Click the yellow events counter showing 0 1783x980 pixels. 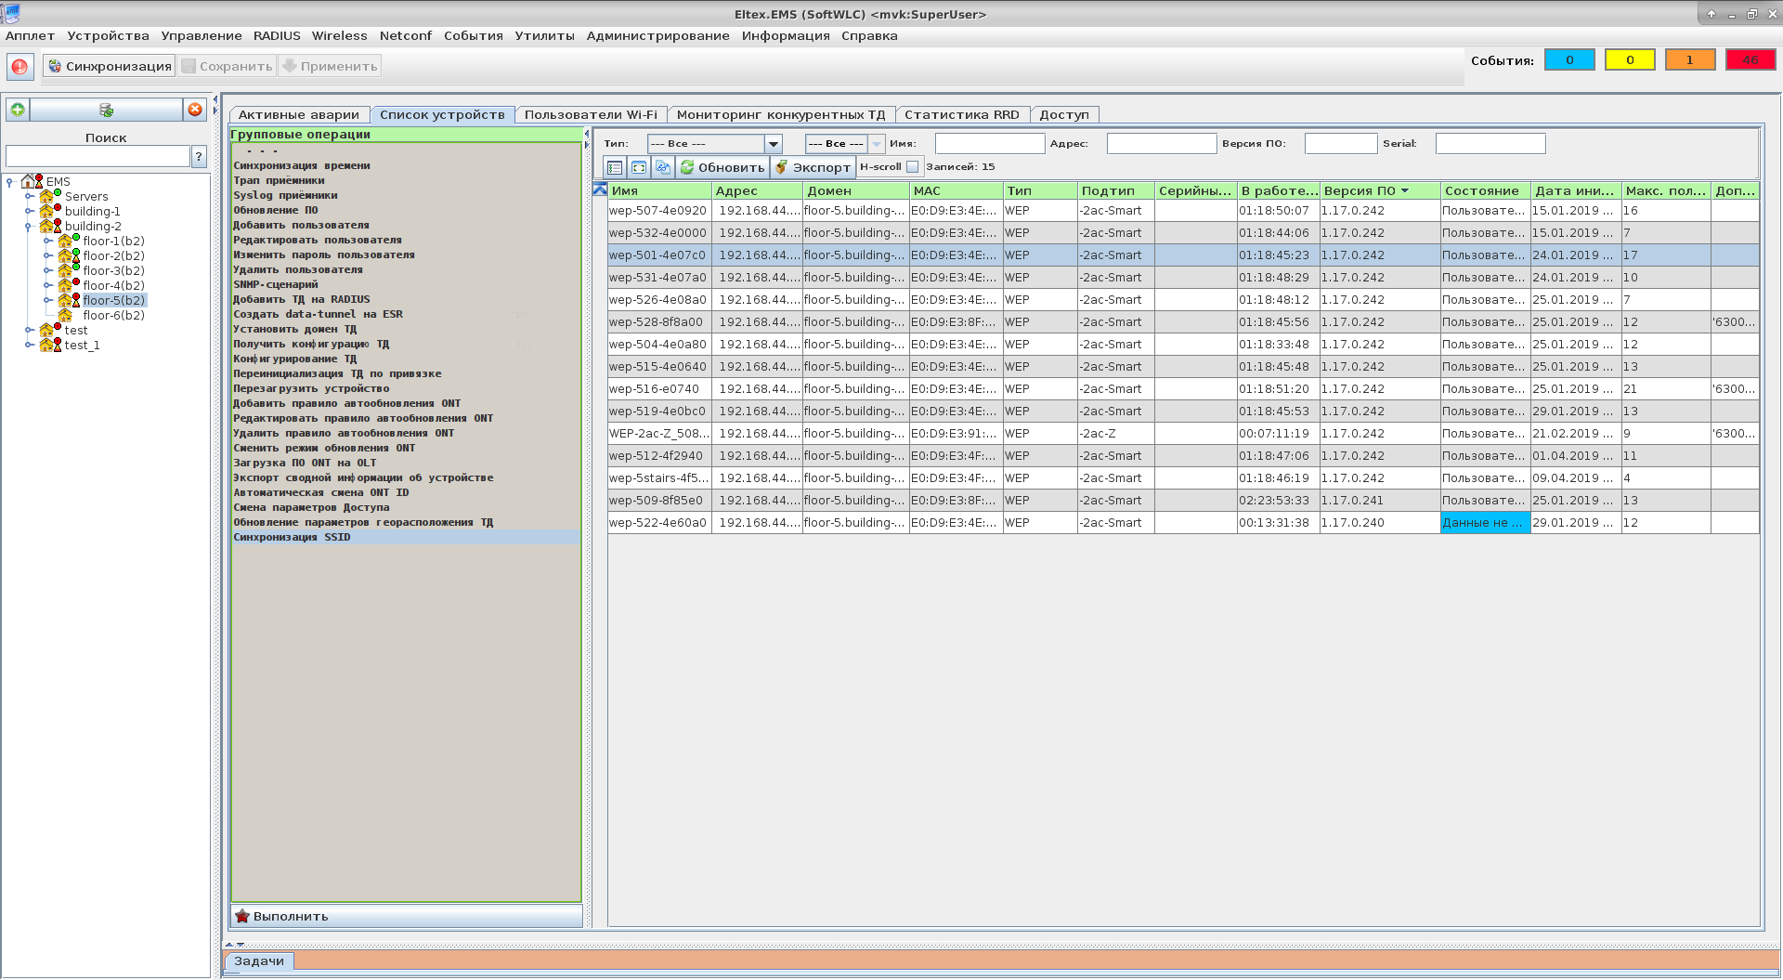pos(1630,59)
